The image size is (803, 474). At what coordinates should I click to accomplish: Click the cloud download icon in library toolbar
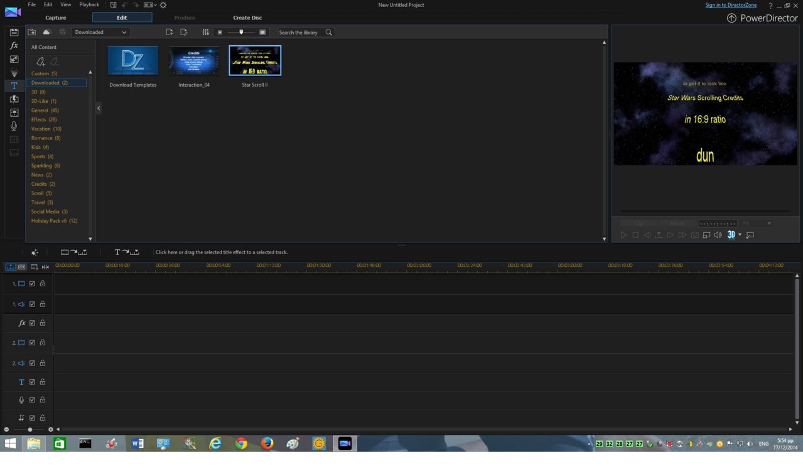[46, 32]
